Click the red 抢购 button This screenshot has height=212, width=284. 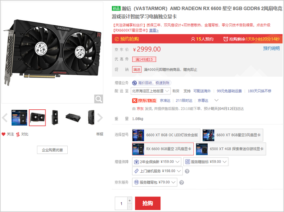coord(147,203)
